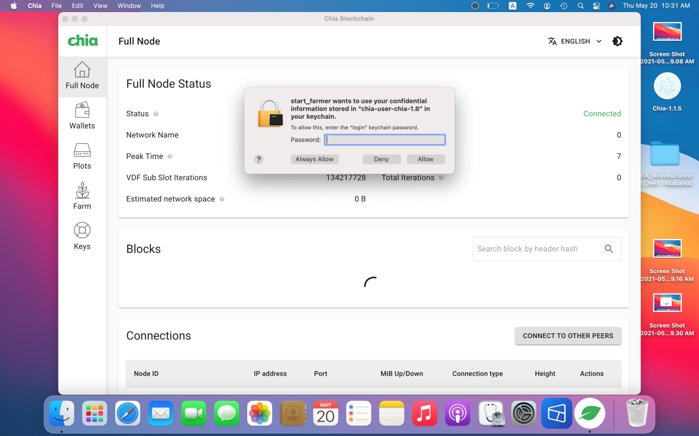Image resolution: width=699 pixels, height=436 pixels.
Task: Click the Actions column header
Action: click(592, 374)
